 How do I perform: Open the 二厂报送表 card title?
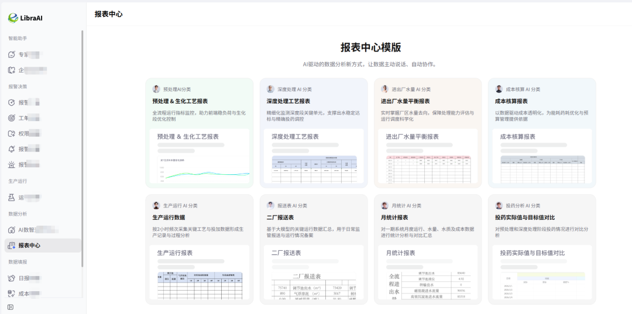[x=280, y=218]
